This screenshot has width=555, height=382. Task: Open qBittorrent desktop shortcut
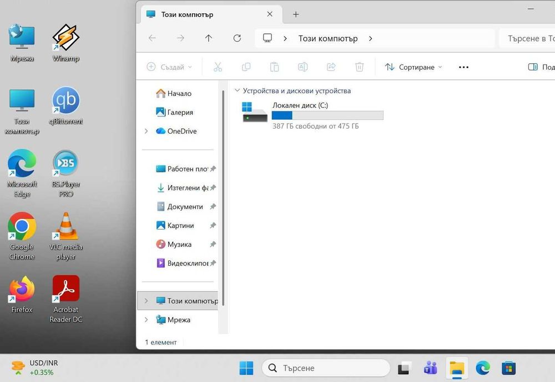(66, 106)
